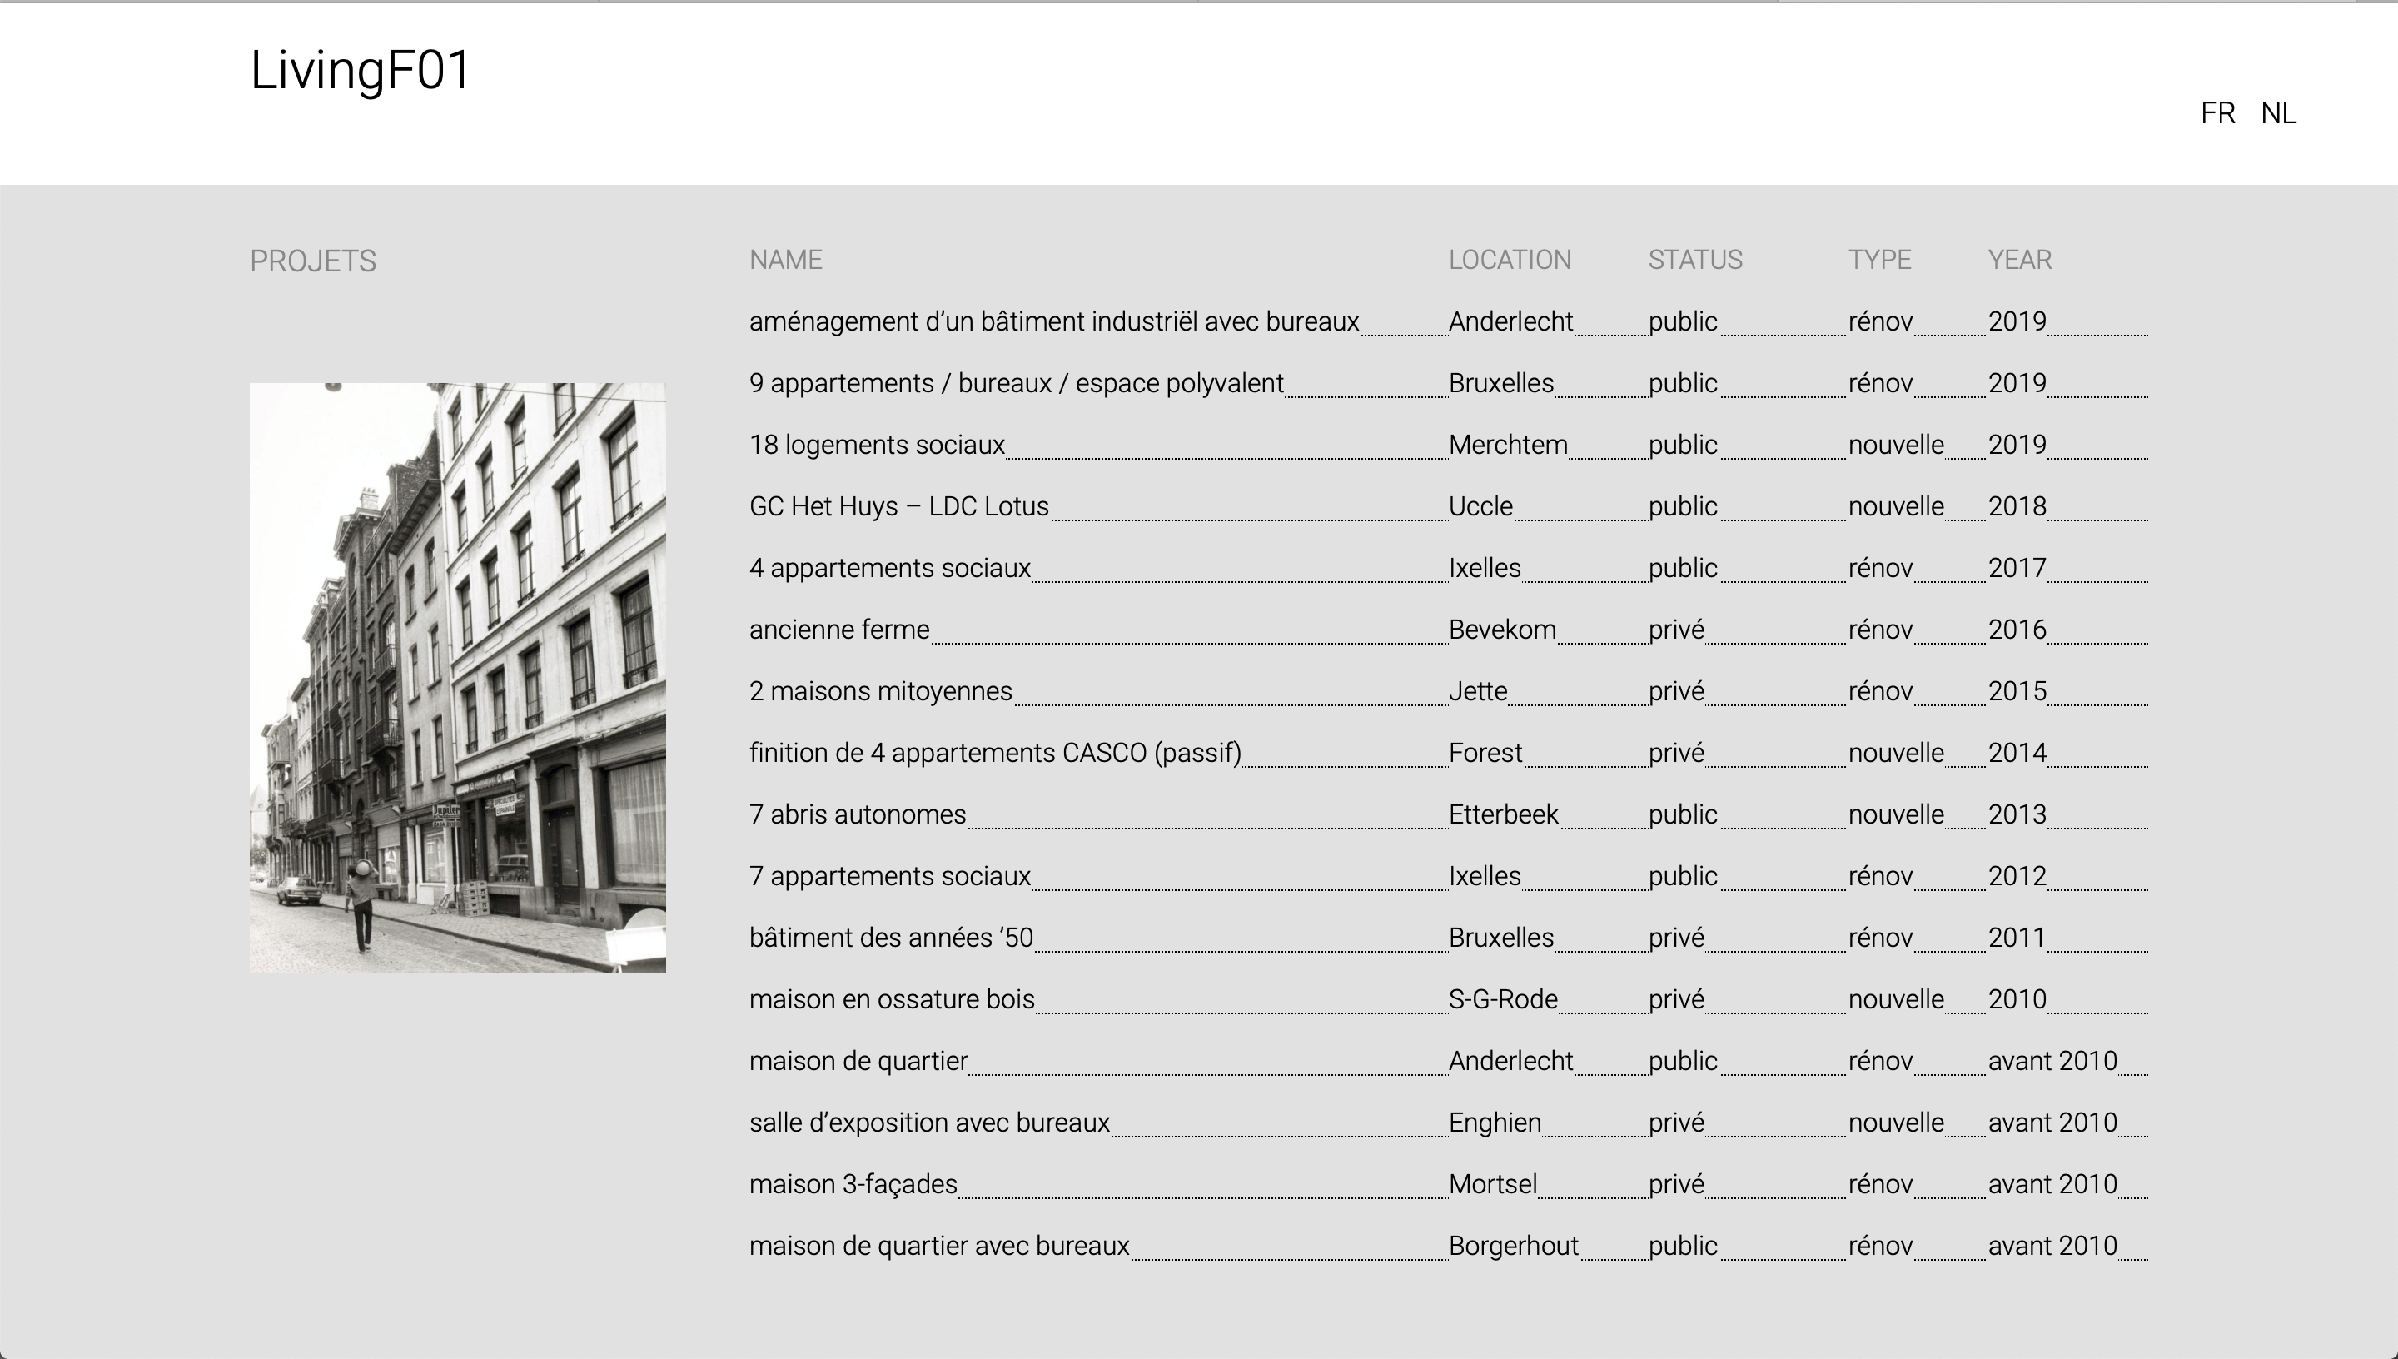
Task: Click rénov type in Jette row
Action: [x=1881, y=692]
